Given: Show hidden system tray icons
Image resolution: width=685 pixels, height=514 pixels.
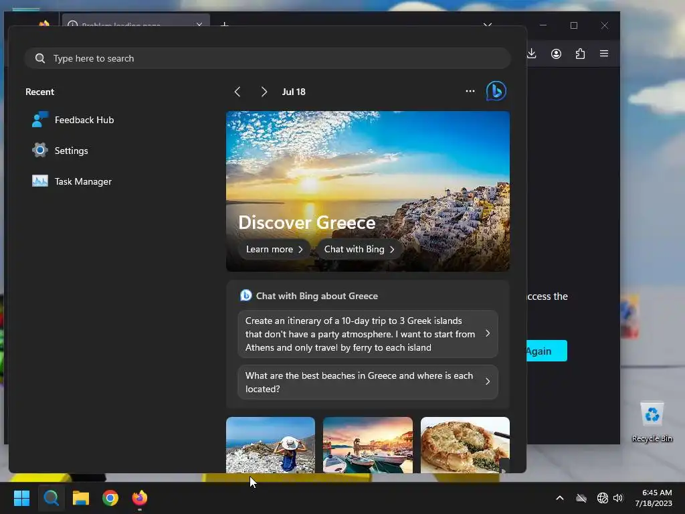Looking at the screenshot, I should pos(560,498).
